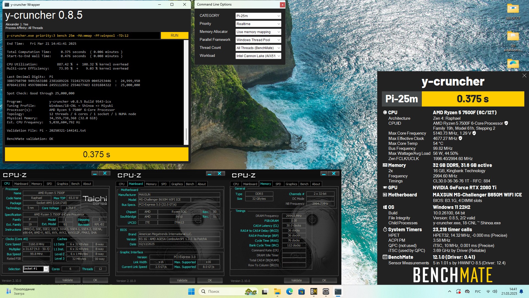The image size is (529, 298).
Task: Click Validate in the second CPU-Z Mainboard window
Action: 182,280
